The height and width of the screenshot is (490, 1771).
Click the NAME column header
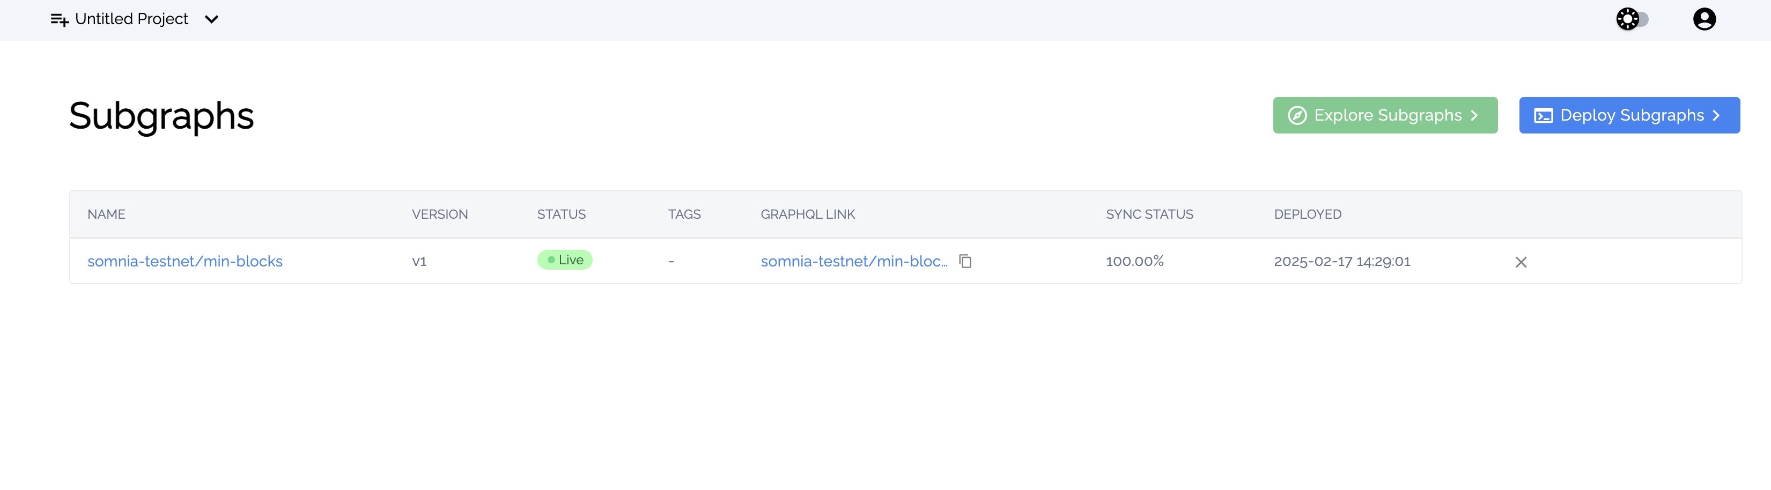pos(107,214)
